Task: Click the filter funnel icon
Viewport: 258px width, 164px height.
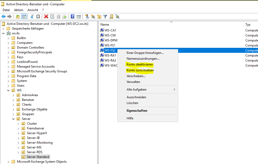Action: coord(105,16)
